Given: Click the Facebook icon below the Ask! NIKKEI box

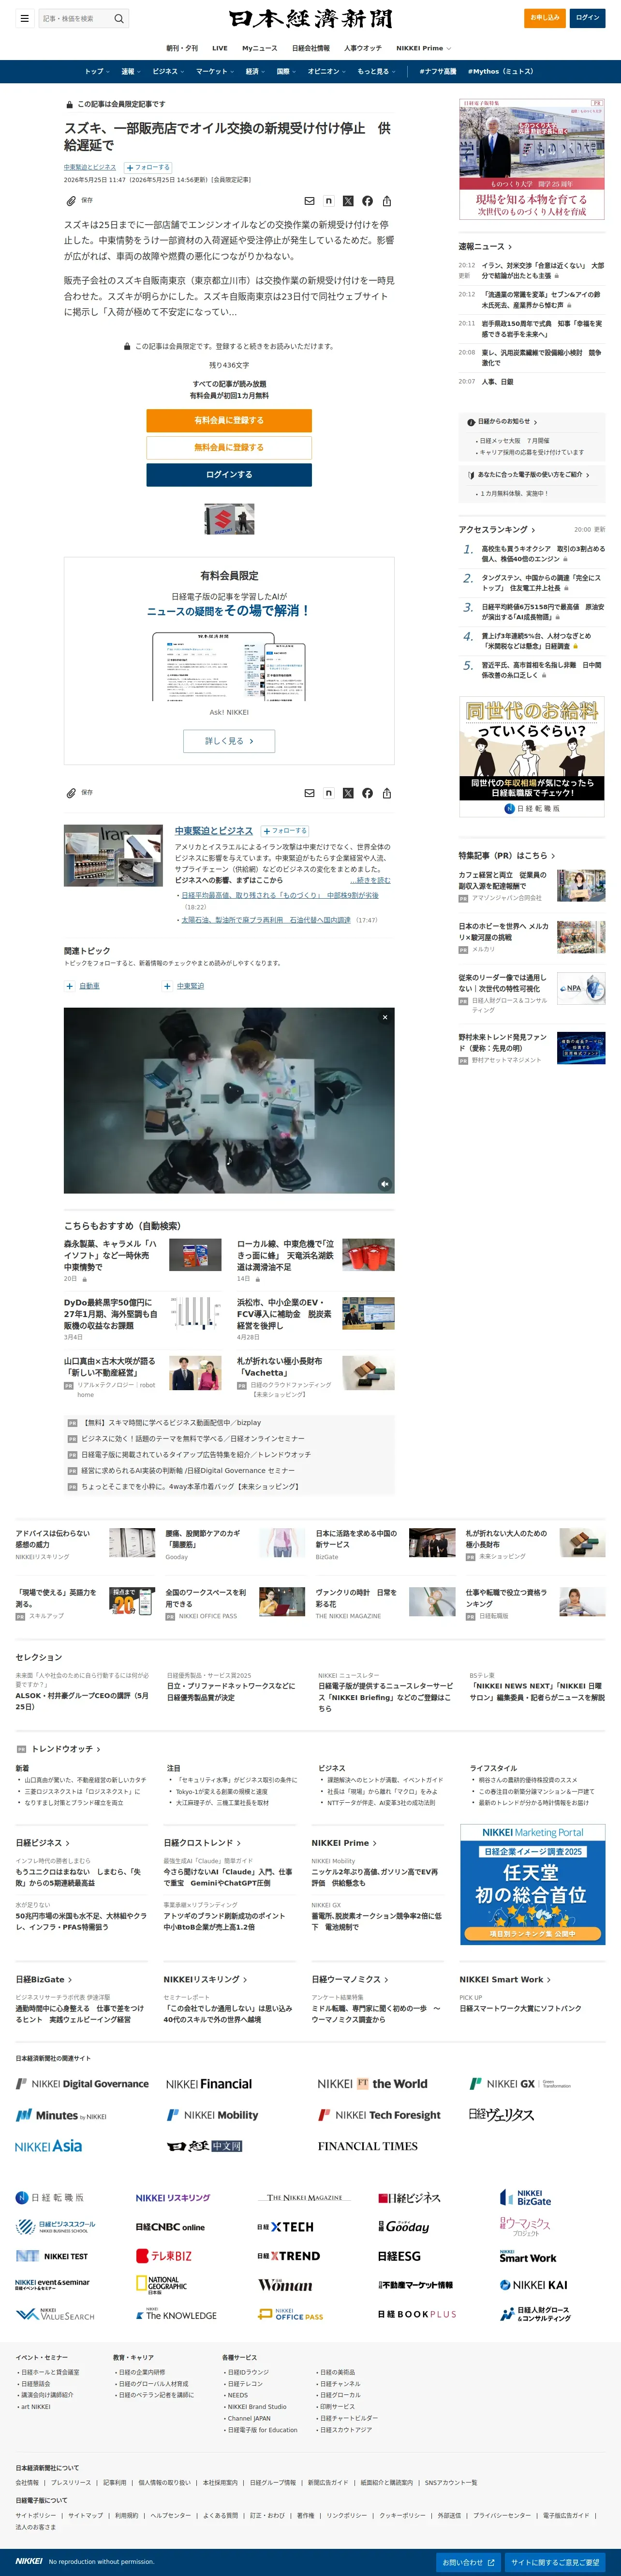Looking at the screenshot, I should point(368,793).
